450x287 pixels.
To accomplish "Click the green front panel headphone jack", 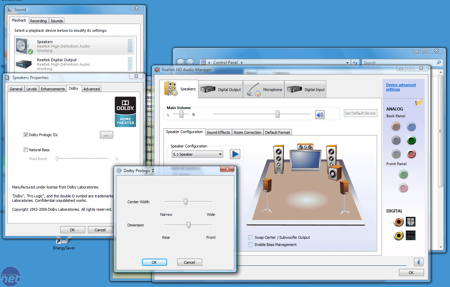I will 403,174.
